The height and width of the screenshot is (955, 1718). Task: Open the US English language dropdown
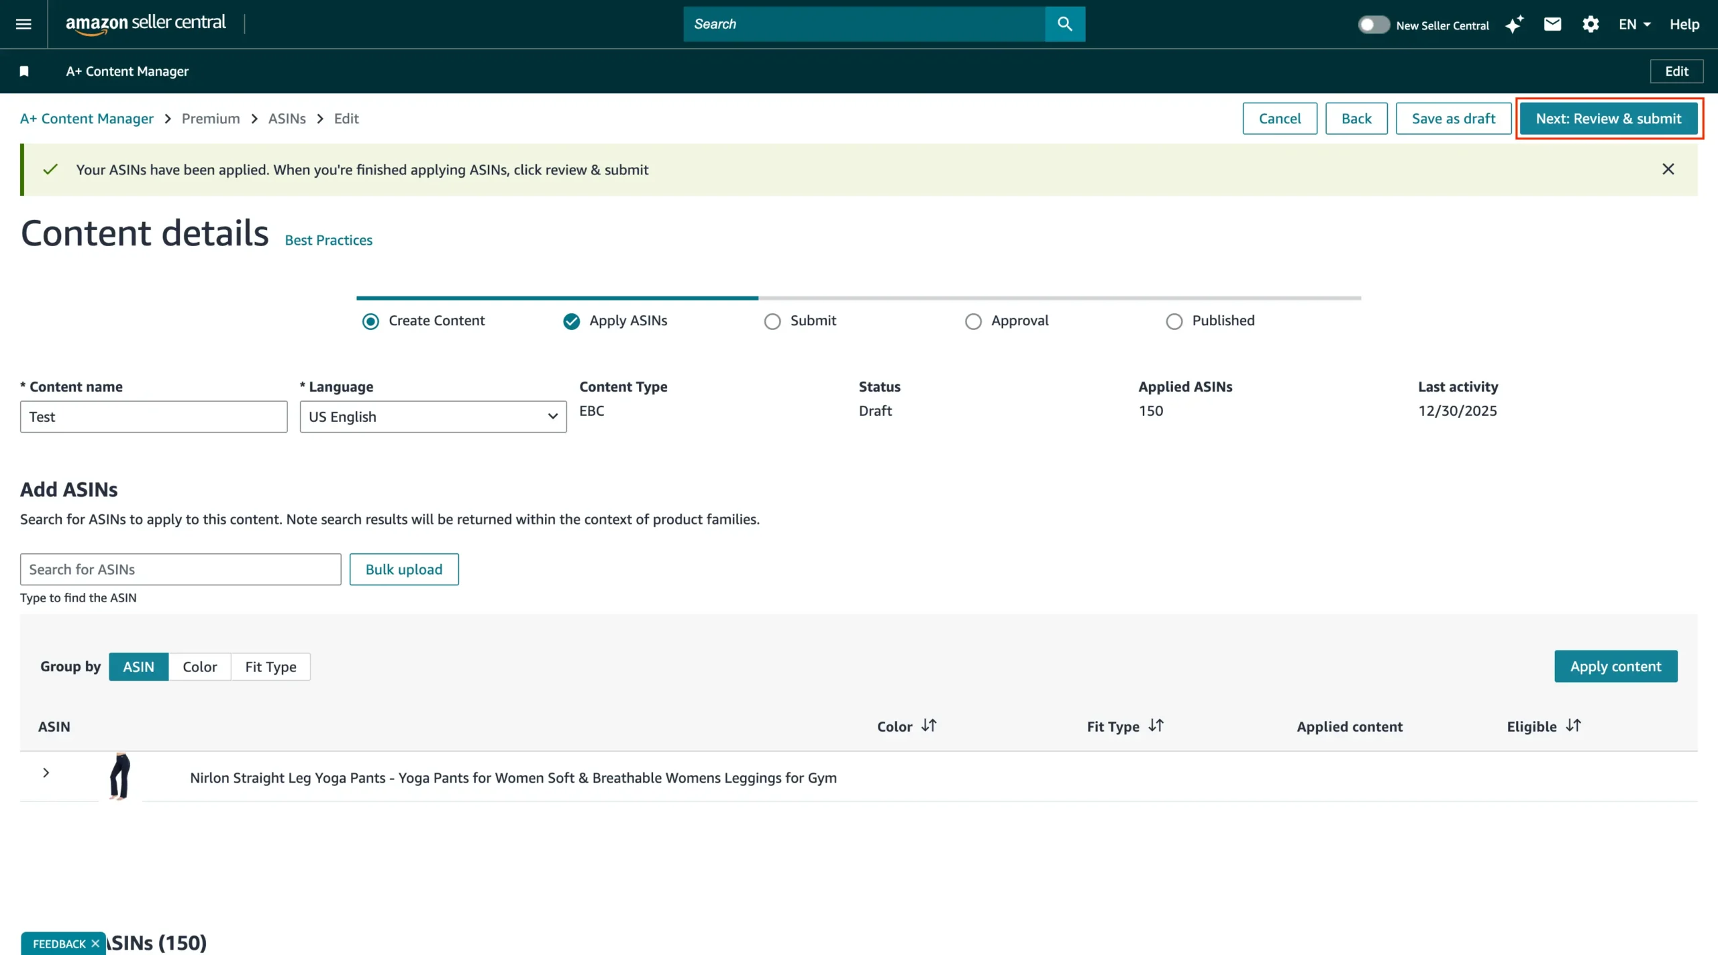tap(433, 416)
